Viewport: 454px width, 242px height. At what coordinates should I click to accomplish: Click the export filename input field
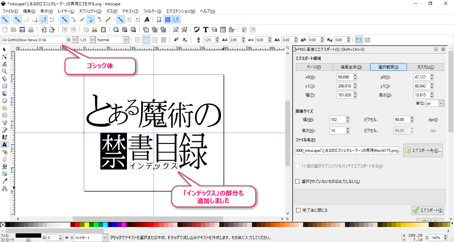click(x=348, y=151)
